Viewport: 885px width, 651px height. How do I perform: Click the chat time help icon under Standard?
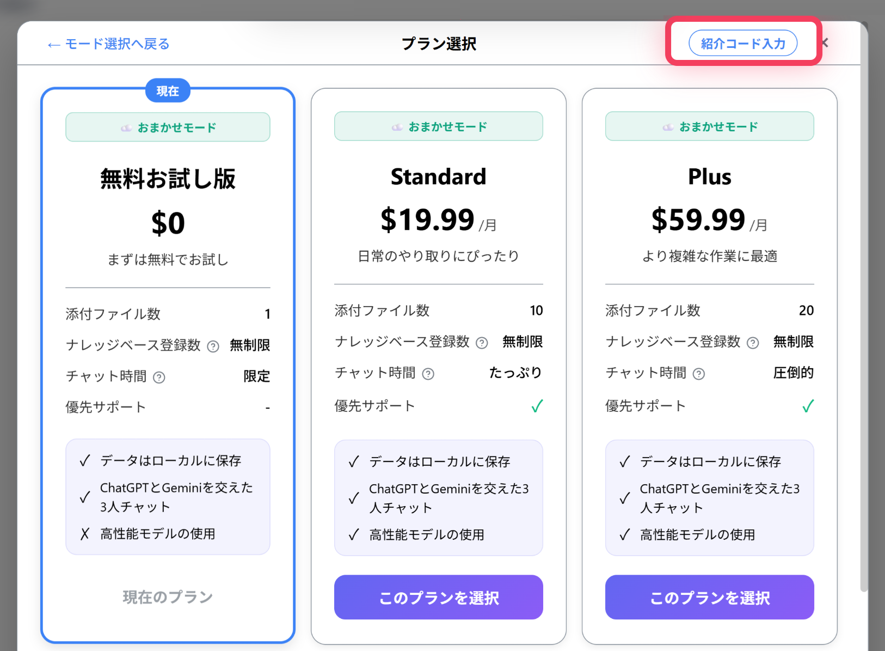click(x=429, y=374)
